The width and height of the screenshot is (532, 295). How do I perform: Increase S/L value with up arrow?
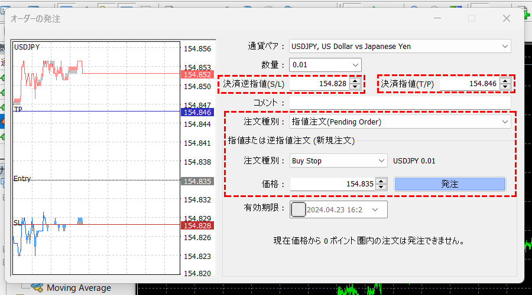[355, 81]
